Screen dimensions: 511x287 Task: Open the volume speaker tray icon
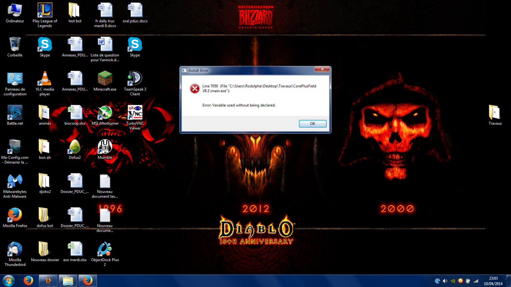click(x=445, y=281)
